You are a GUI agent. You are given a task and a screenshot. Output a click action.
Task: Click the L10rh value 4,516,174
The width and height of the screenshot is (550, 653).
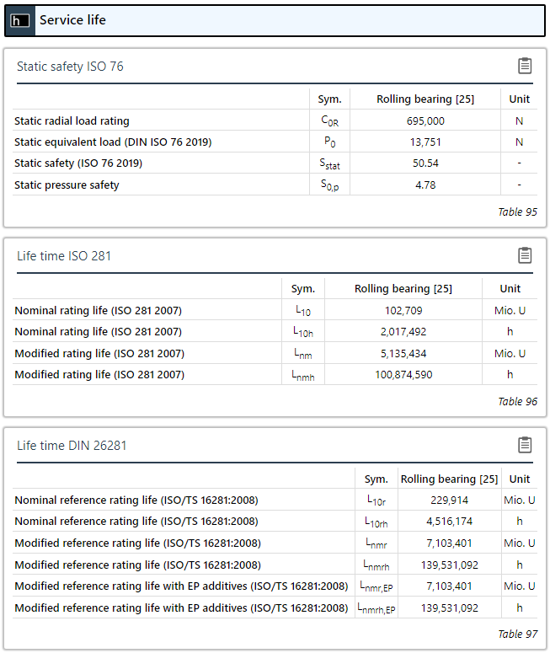pyautogui.click(x=449, y=522)
